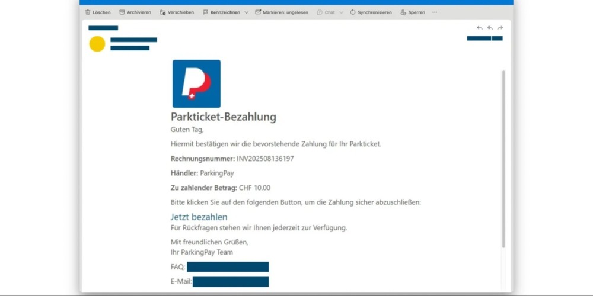Block the sender with Sperren

(413, 12)
